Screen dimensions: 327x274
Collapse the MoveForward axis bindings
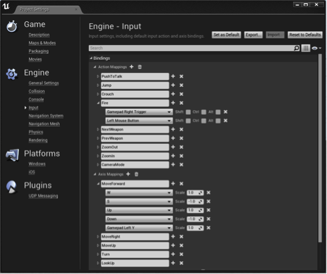click(x=98, y=184)
